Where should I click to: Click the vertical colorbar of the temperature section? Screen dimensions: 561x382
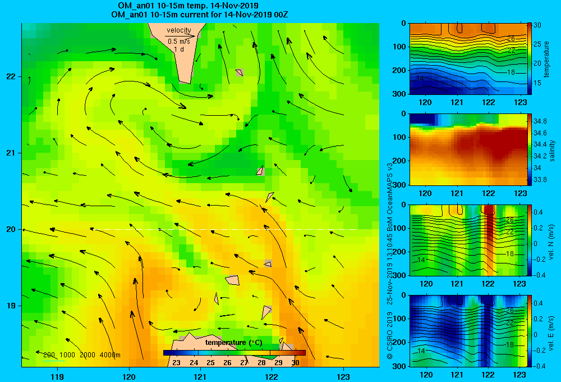[x=529, y=59]
